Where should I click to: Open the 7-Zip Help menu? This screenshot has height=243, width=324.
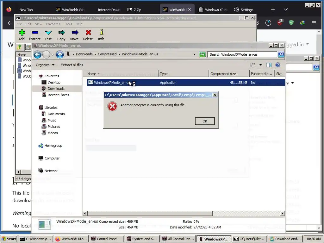[x=79, y=24]
